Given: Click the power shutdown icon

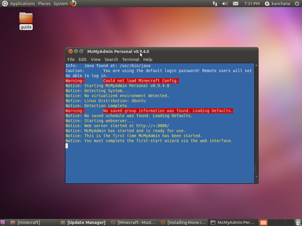Looking at the screenshot, I should point(297,4).
